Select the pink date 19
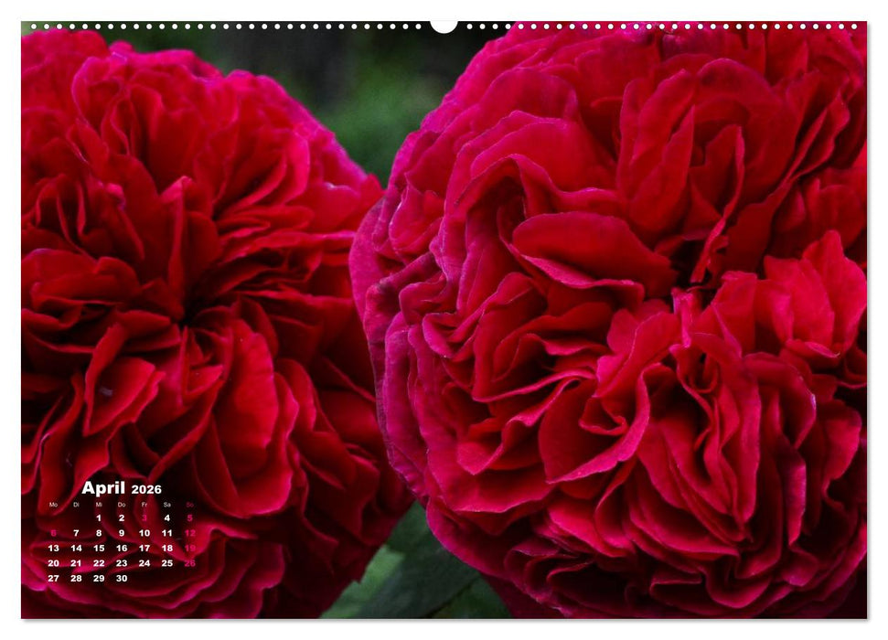The height and width of the screenshot is (640, 888). click(191, 549)
